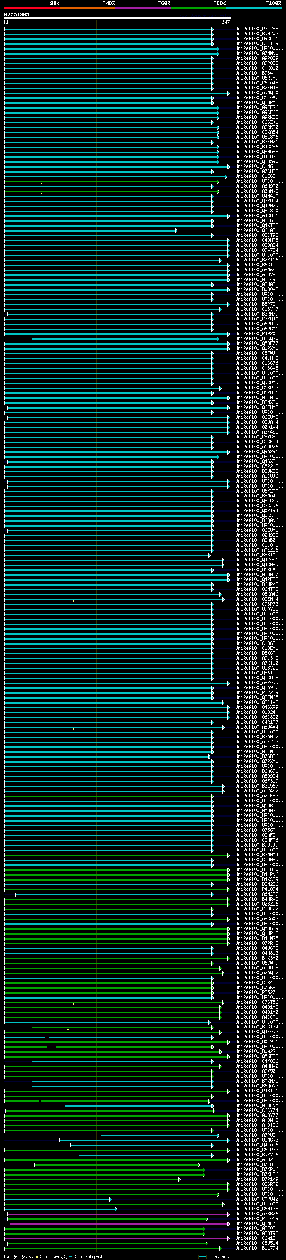Select the query name AV551905
Viewport: 286px width, 1260px height.
(17, 14)
